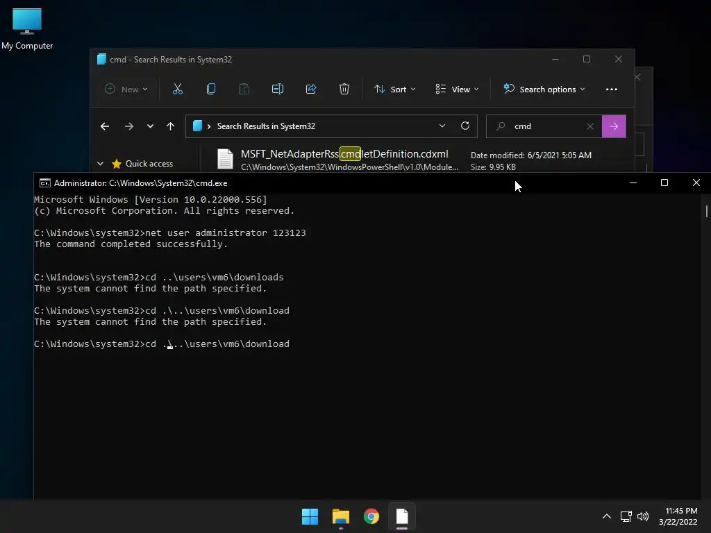Close the Explorer search results window
Viewport: 711px width, 533px height.
pyautogui.click(x=619, y=60)
